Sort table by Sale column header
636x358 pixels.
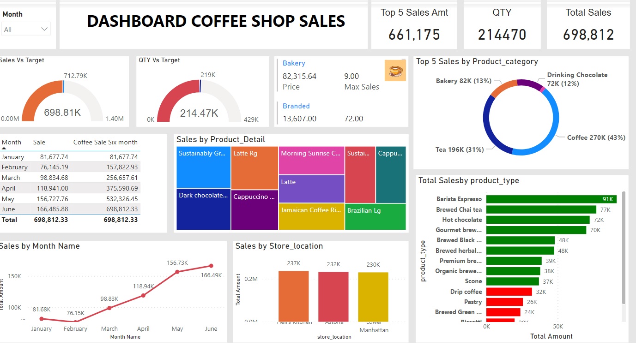pyautogui.click(x=39, y=142)
